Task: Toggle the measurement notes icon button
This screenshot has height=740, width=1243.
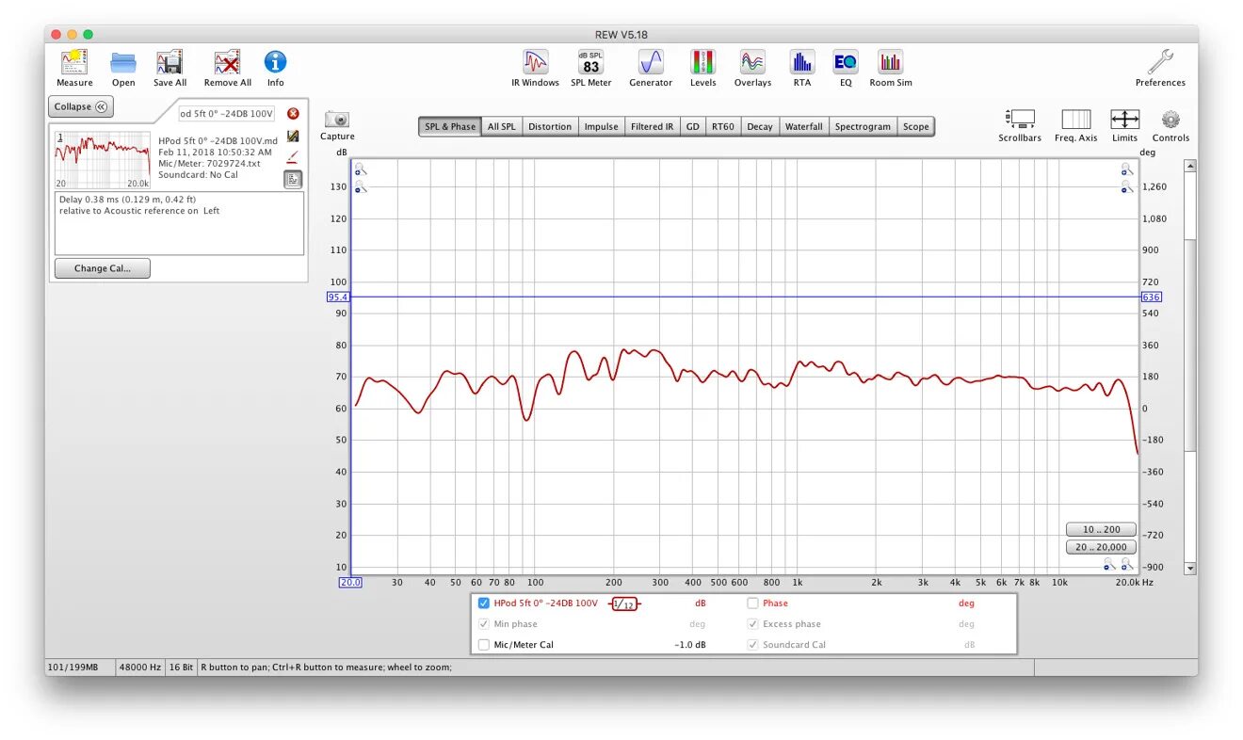Action: 293,179
